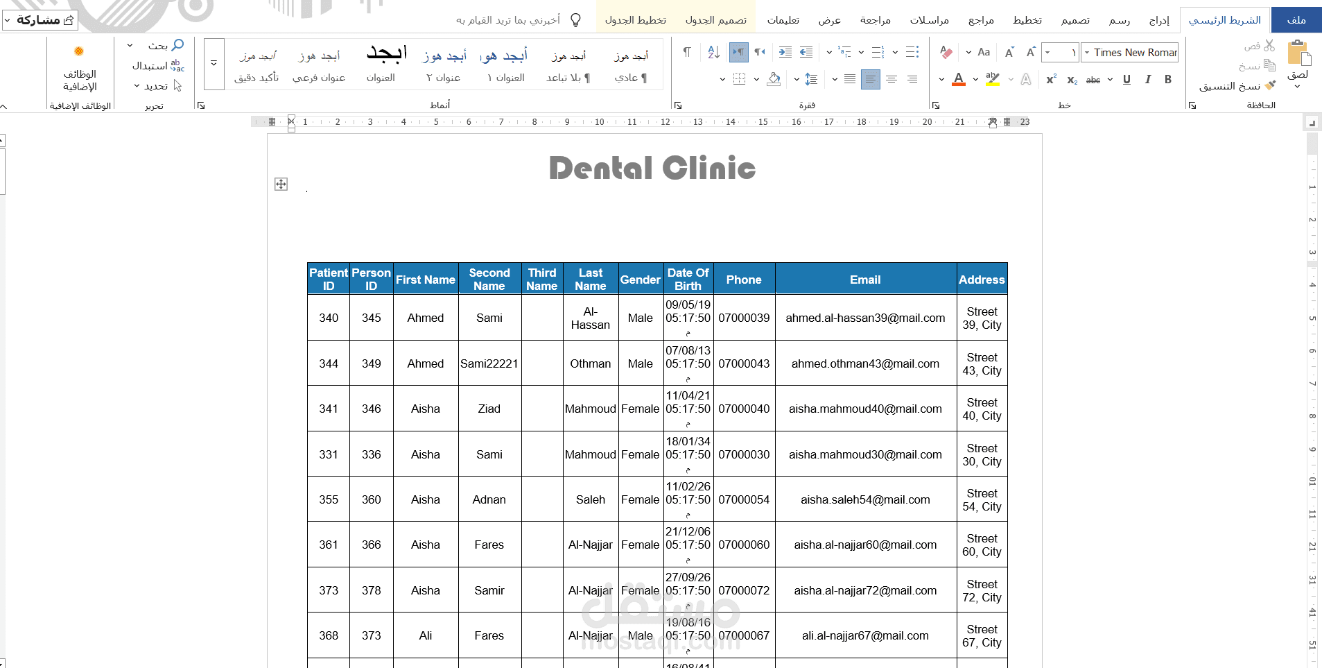The height and width of the screenshot is (668, 1322).
Task: Click the Find (بحث) magnifier icon
Action: pos(177,45)
